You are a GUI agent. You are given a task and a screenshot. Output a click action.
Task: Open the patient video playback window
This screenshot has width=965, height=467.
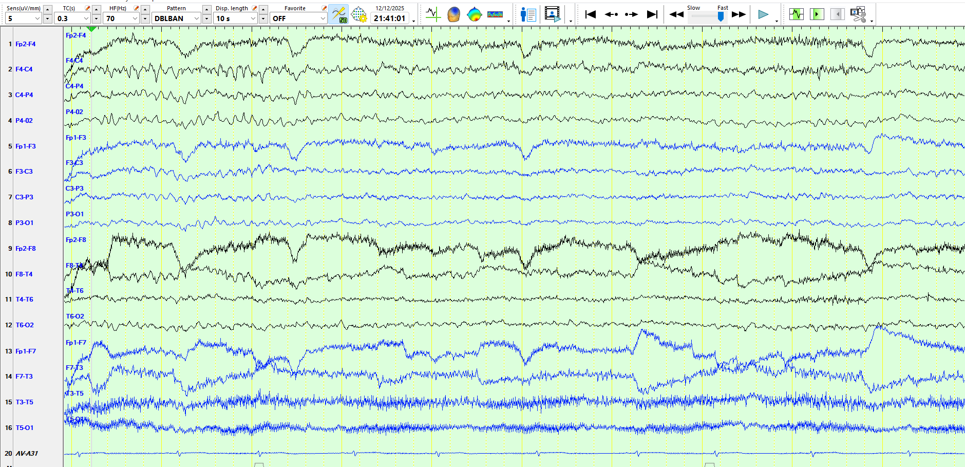(x=553, y=14)
